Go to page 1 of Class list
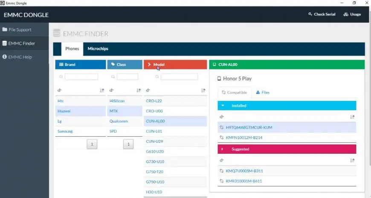This screenshot has height=198, width=371. (128, 144)
